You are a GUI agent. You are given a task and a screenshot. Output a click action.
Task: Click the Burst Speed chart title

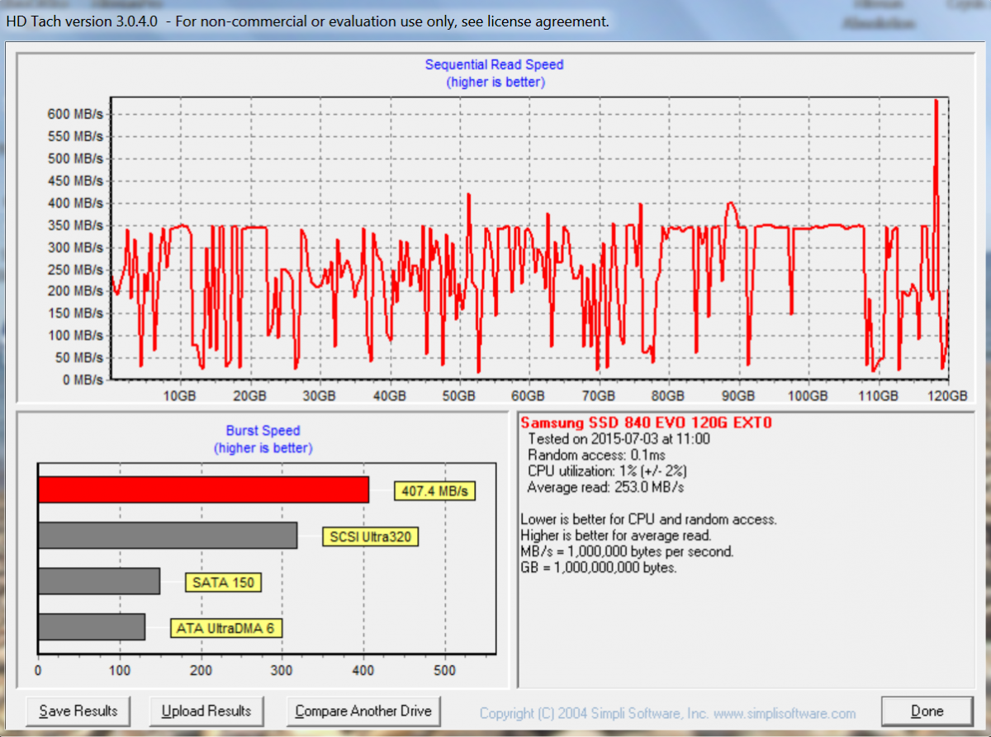click(263, 431)
